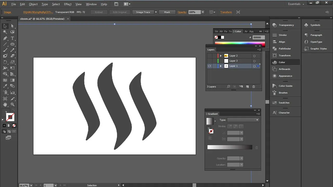Viewport: 333px width, 187px height.
Task: Open the Pathfinder panel from dock
Action: point(285,49)
